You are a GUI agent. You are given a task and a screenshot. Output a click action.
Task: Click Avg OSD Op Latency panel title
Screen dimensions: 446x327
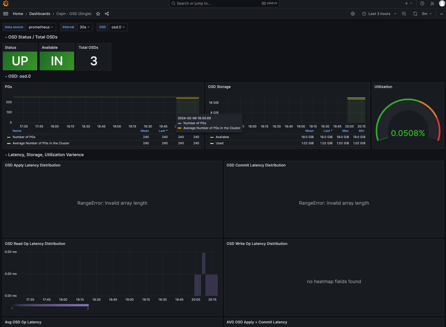(x=23, y=322)
